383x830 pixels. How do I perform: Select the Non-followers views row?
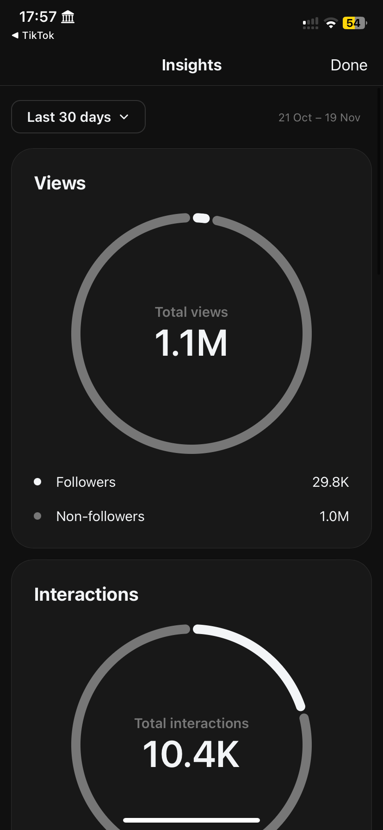[x=191, y=516]
